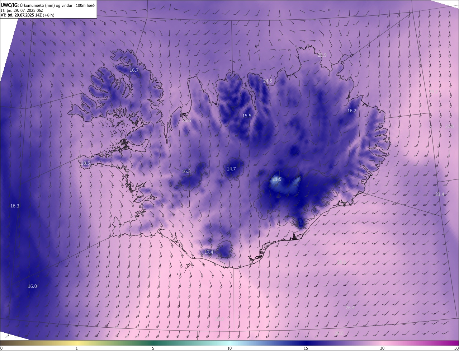The image size is (459, 351).
Task: Select the 26.4 value label
Action: tap(350, 308)
